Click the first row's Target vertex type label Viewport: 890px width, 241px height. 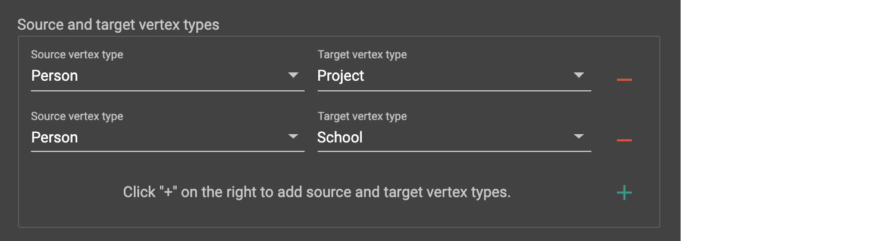point(362,55)
